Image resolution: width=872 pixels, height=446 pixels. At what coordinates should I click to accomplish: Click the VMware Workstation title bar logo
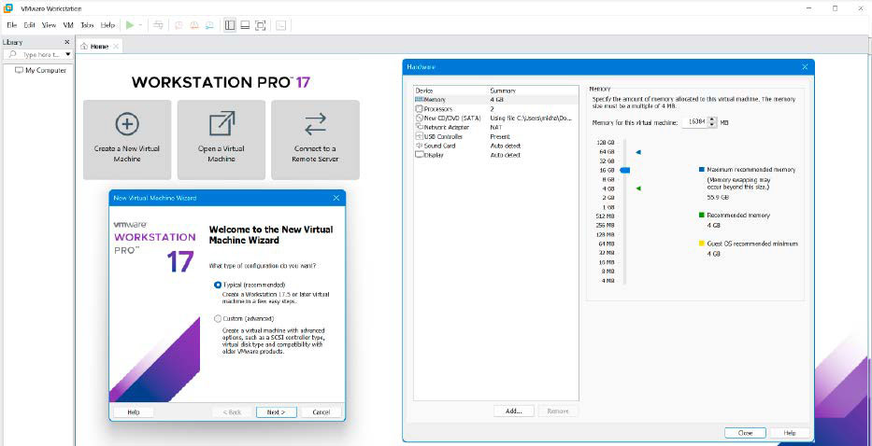point(8,8)
